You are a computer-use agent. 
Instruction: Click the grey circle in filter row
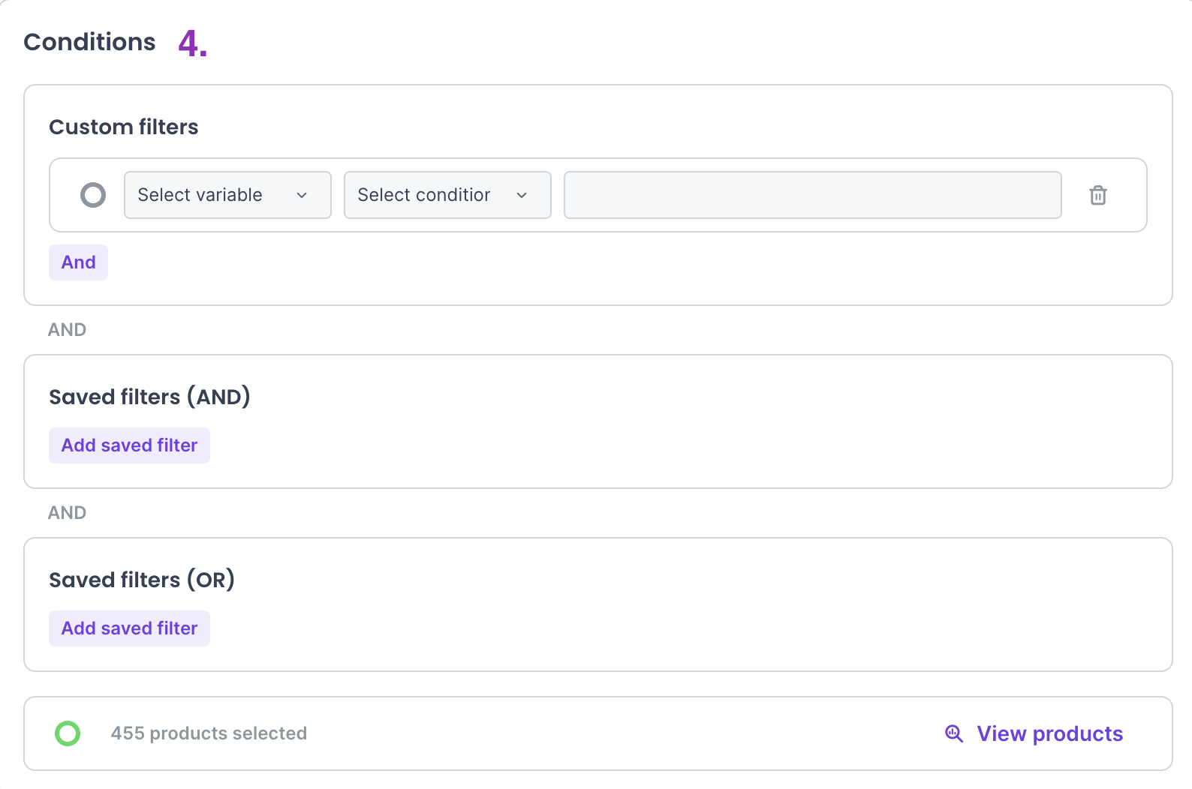(x=93, y=195)
